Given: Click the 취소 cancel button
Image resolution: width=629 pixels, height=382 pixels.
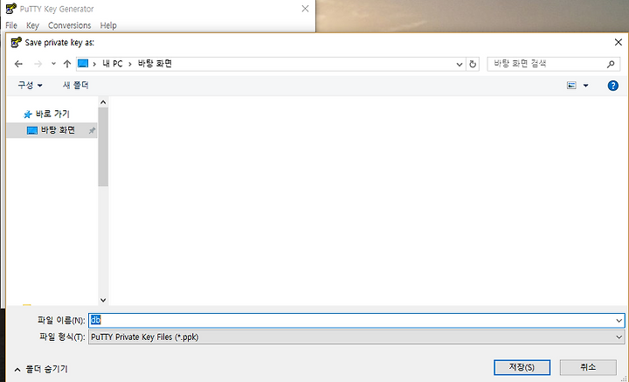Looking at the screenshot, I should tap(588, 367).
